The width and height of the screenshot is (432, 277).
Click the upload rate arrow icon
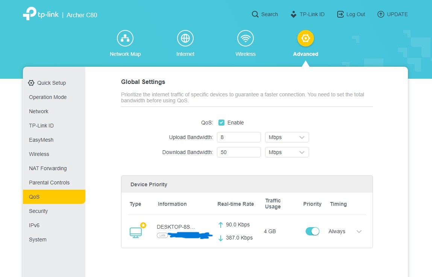click(220, 225)
